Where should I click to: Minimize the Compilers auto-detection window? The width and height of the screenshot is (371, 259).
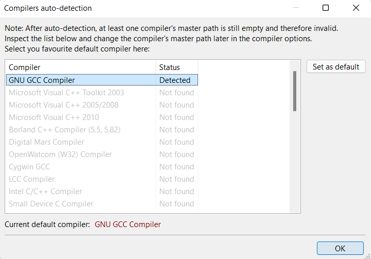(x=295, y=8)
